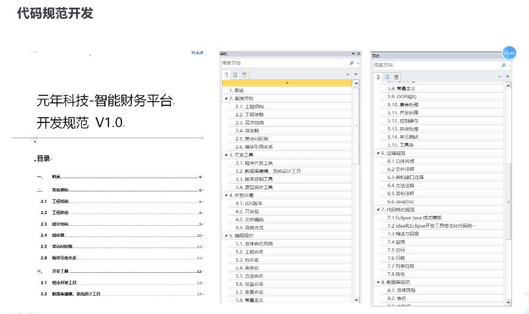
Task: Select heading 1. 前言 in left navigation pane
Action: point(287,91)
